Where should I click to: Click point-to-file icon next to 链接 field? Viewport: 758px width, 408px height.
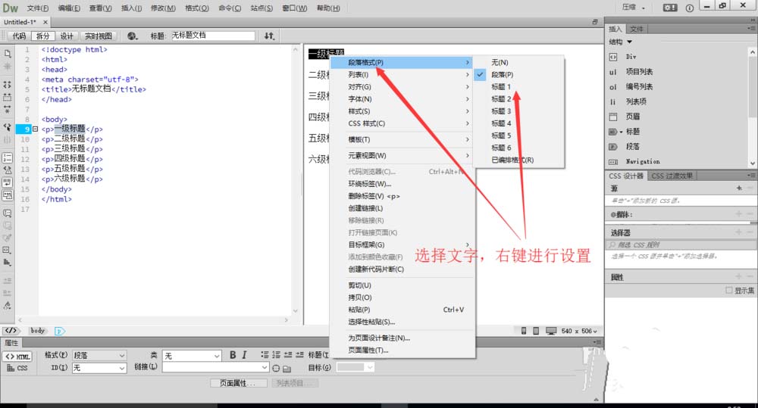pos(276,368)
